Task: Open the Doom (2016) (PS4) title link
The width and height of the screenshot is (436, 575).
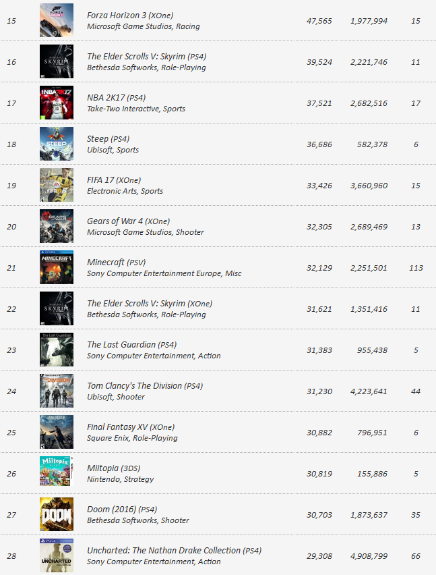Action: tap(122, 510)
